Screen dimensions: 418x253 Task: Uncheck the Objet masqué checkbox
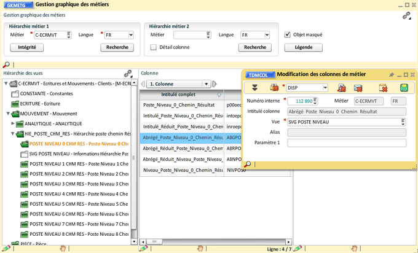[x=288, y=35]
